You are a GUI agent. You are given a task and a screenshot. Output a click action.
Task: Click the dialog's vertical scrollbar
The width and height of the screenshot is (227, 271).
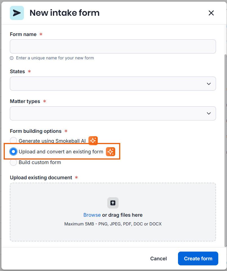[x=225, y=150]
